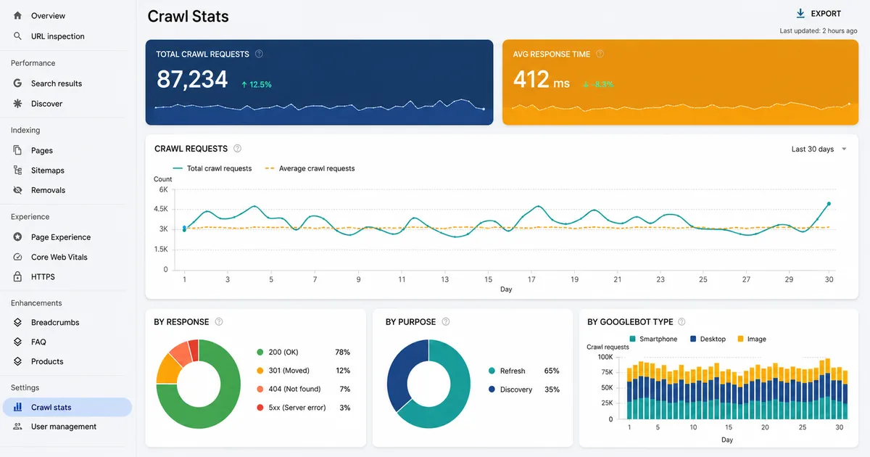
Task: Toggle 5xx (Server error) legend entry
Action: [x=303, y=408]
